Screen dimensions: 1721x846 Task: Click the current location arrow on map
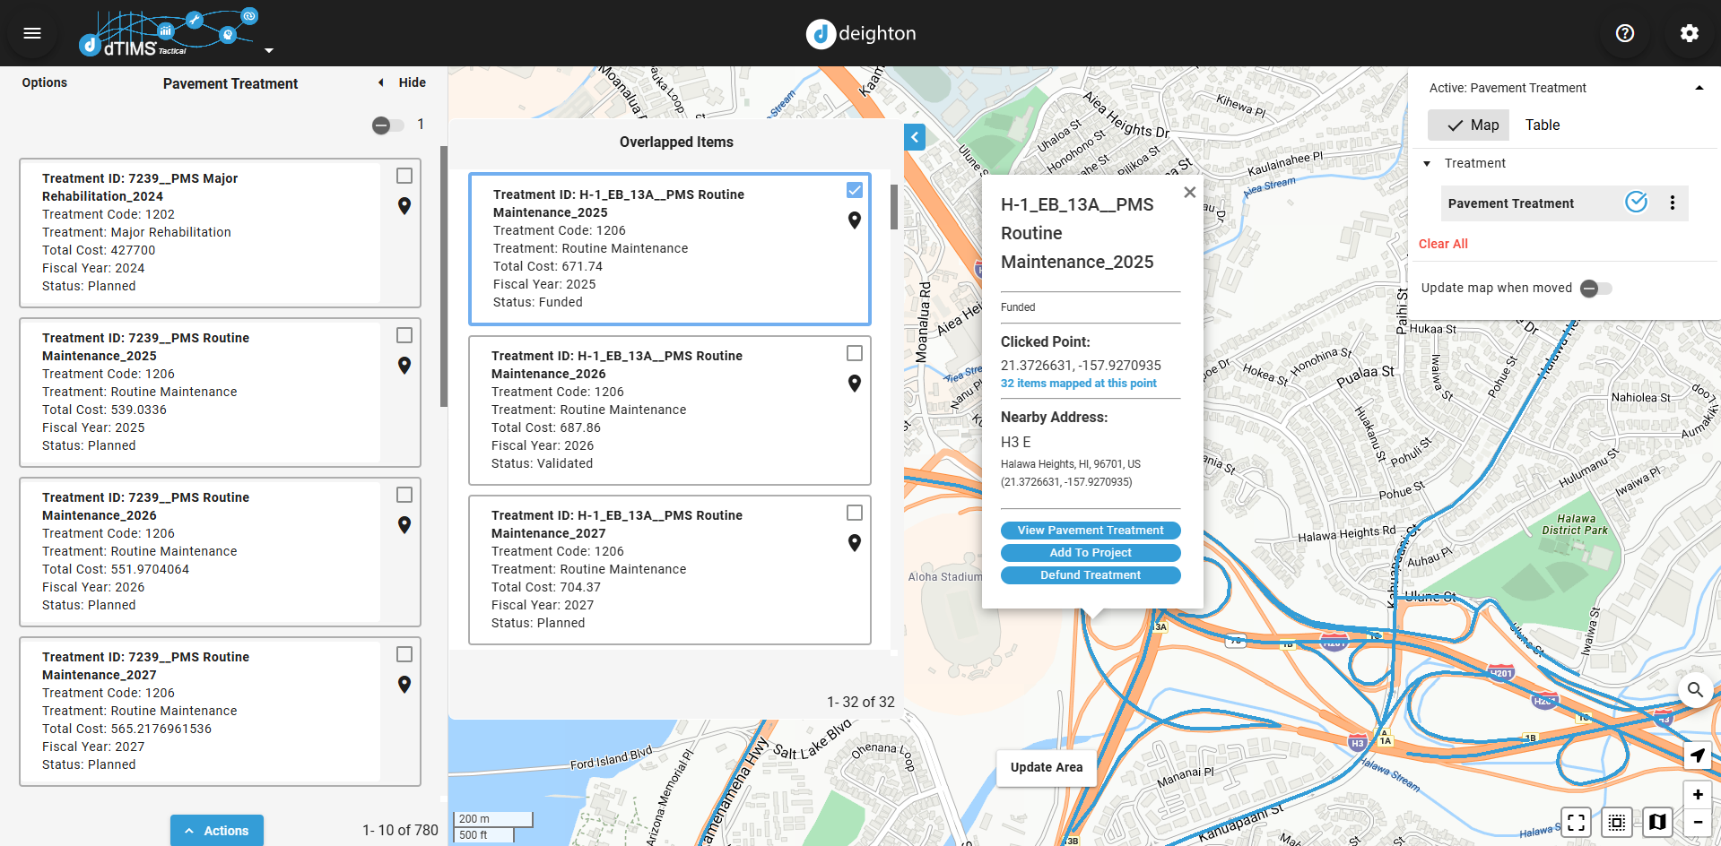[1697, 755]
